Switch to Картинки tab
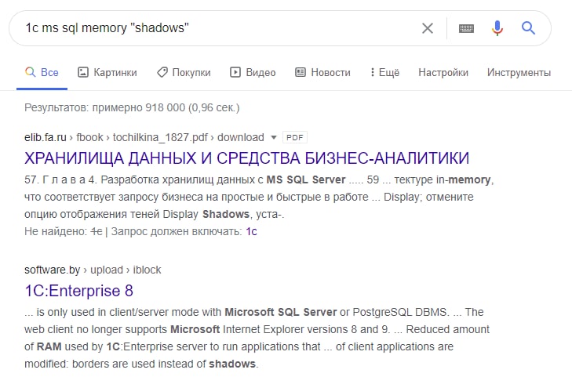The height and width of the screenshot is (377, 572). (107, 72)
